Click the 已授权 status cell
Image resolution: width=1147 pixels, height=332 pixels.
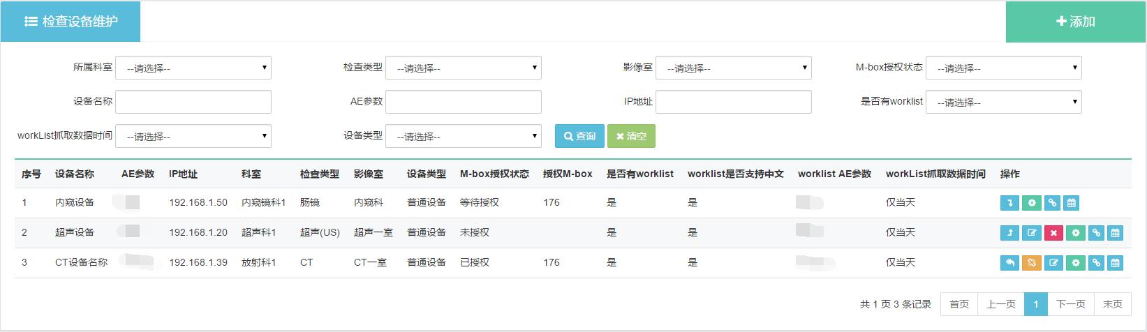pyautogui.click(x=475, y=262)
